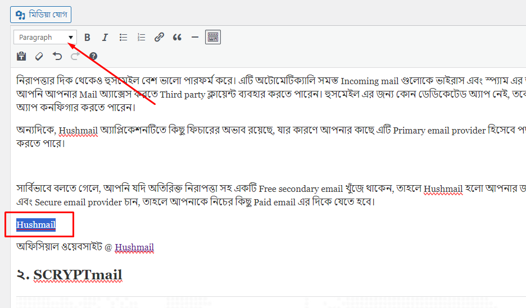Insert a numbered list
Image resolution: width=526 pixels, height=308 pixels.
point(141,37)
